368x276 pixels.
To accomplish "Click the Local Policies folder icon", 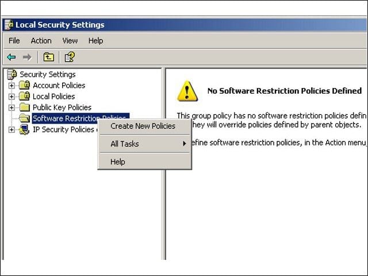I will 24,96.
